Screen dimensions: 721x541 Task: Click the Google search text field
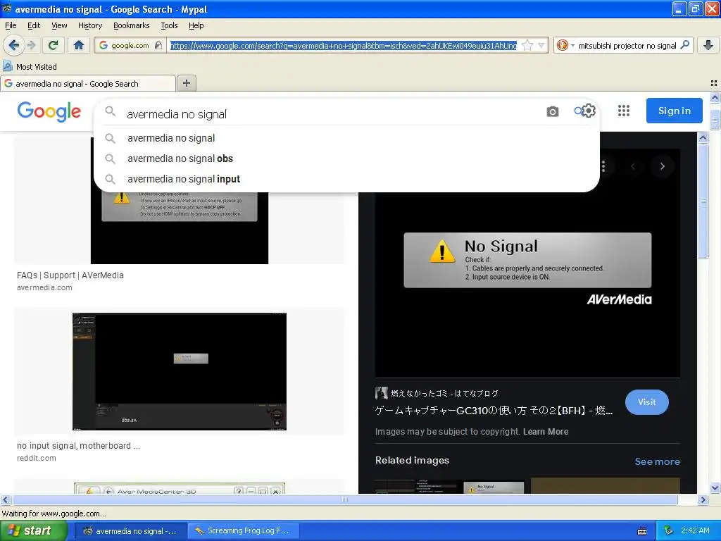point(331,113)
